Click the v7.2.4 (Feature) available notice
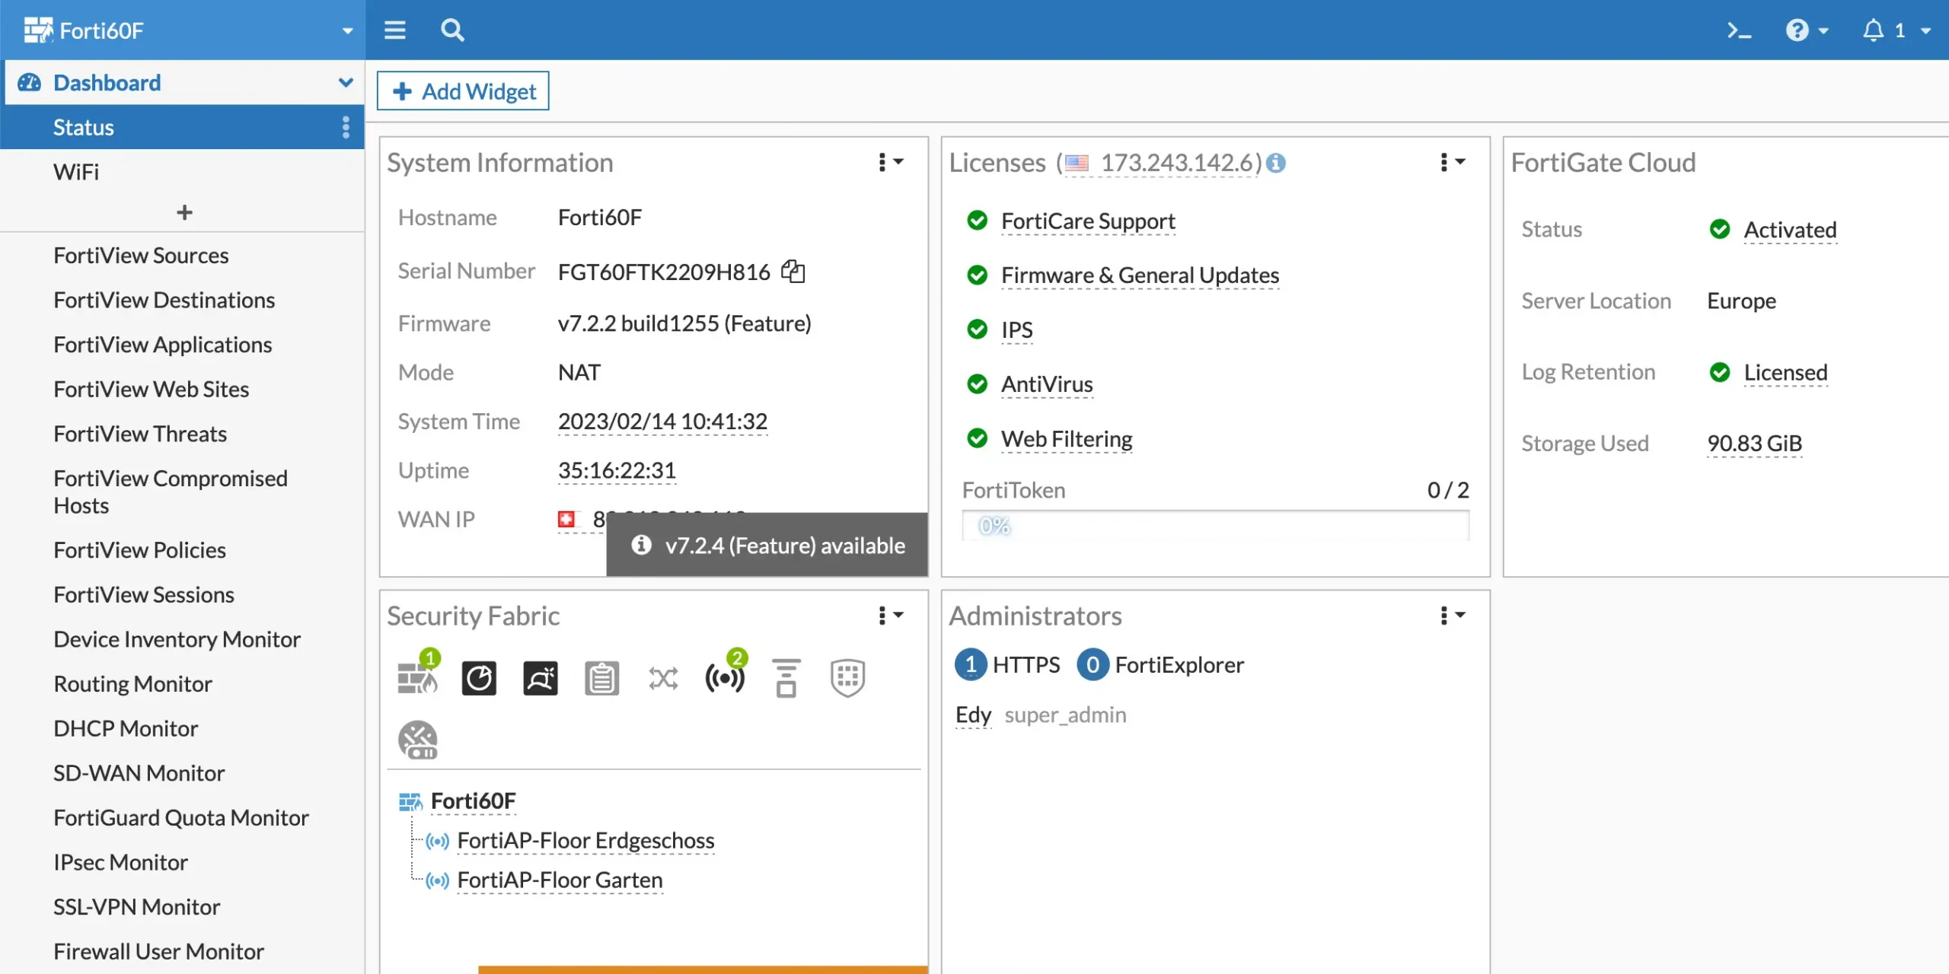This screenshot has width=1949, height=974. pyautogui.click(x=767, y=545)
